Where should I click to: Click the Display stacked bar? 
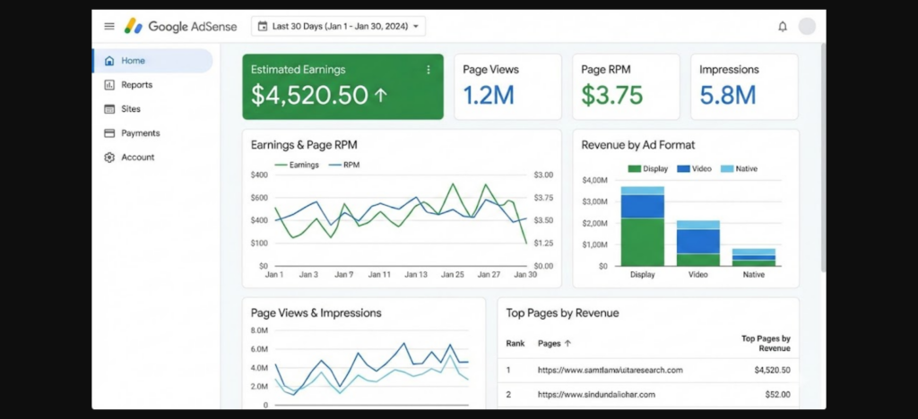click(x=642, y=227)
